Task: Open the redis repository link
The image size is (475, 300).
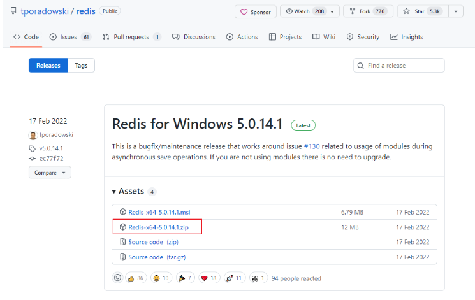Action: pyautogui.click(x=85, y=11)
